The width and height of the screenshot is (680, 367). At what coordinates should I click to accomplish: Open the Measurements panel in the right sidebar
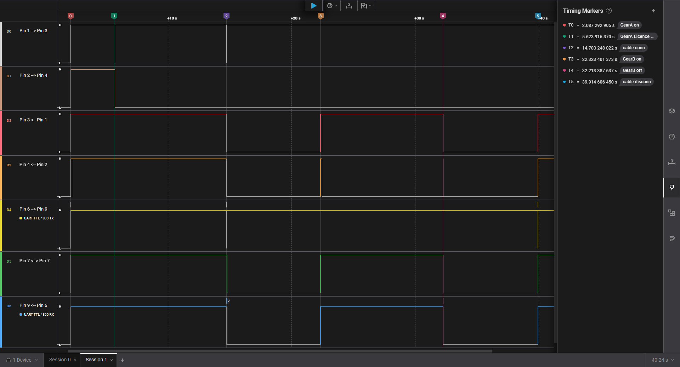pyautogui.click(x=671, y=162)
